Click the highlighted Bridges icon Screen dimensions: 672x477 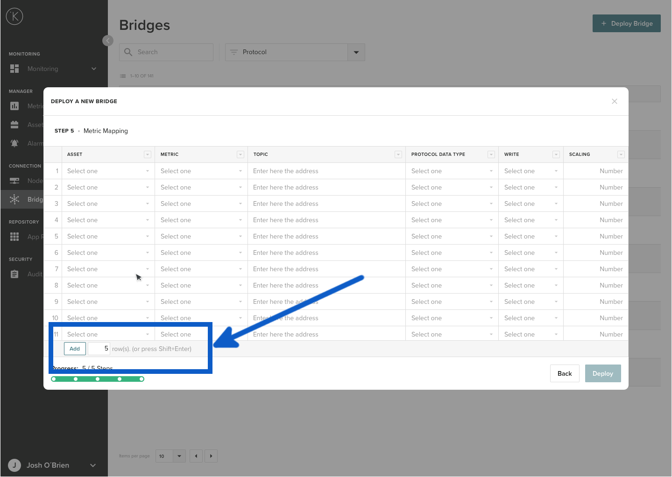[x=14, y=199]
